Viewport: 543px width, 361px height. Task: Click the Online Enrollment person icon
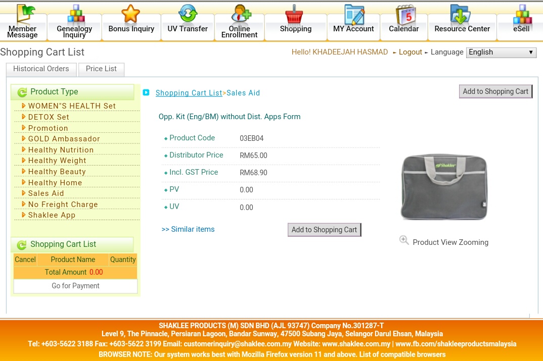click(x=241, y=14)
